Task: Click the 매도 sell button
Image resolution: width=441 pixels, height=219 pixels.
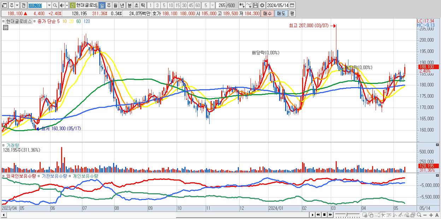Action: 281,13
